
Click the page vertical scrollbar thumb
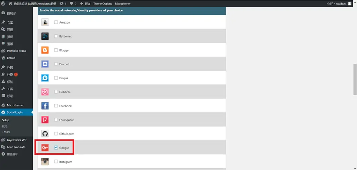pyautogui.click(x=355, y=80)
